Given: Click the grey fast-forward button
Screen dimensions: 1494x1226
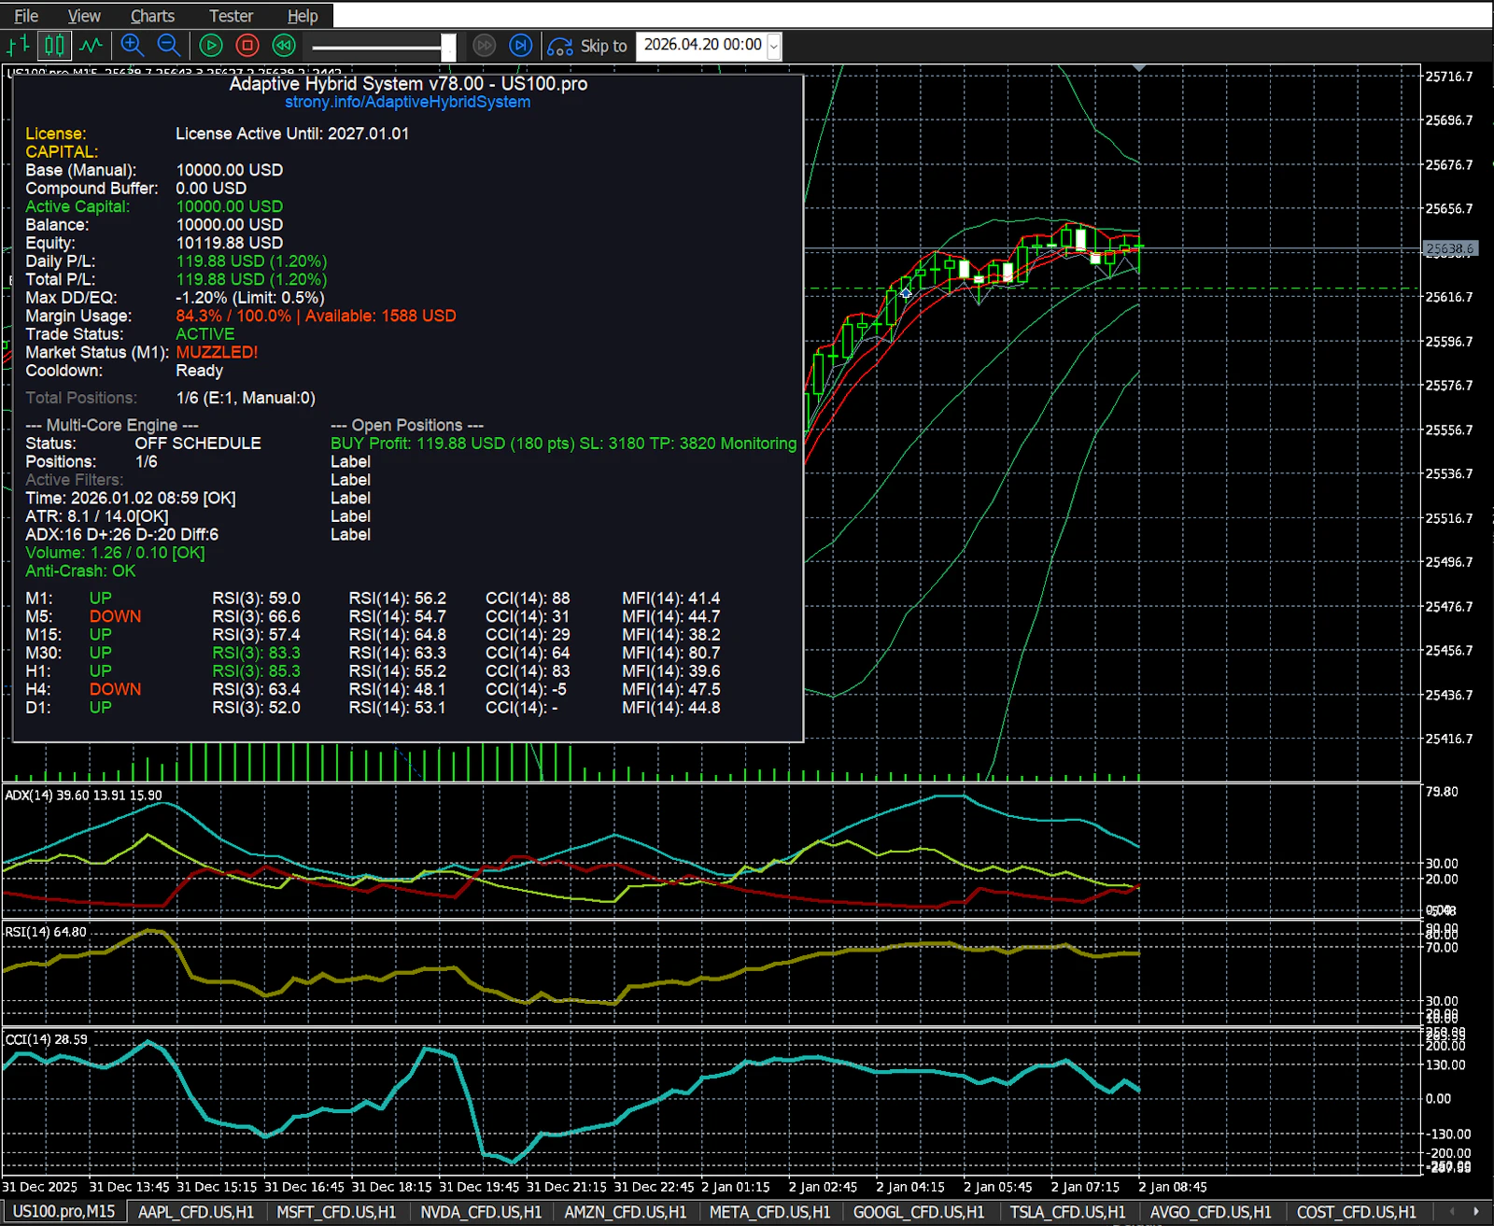Looking at the screenshot, I should click(x=484, y=45).
